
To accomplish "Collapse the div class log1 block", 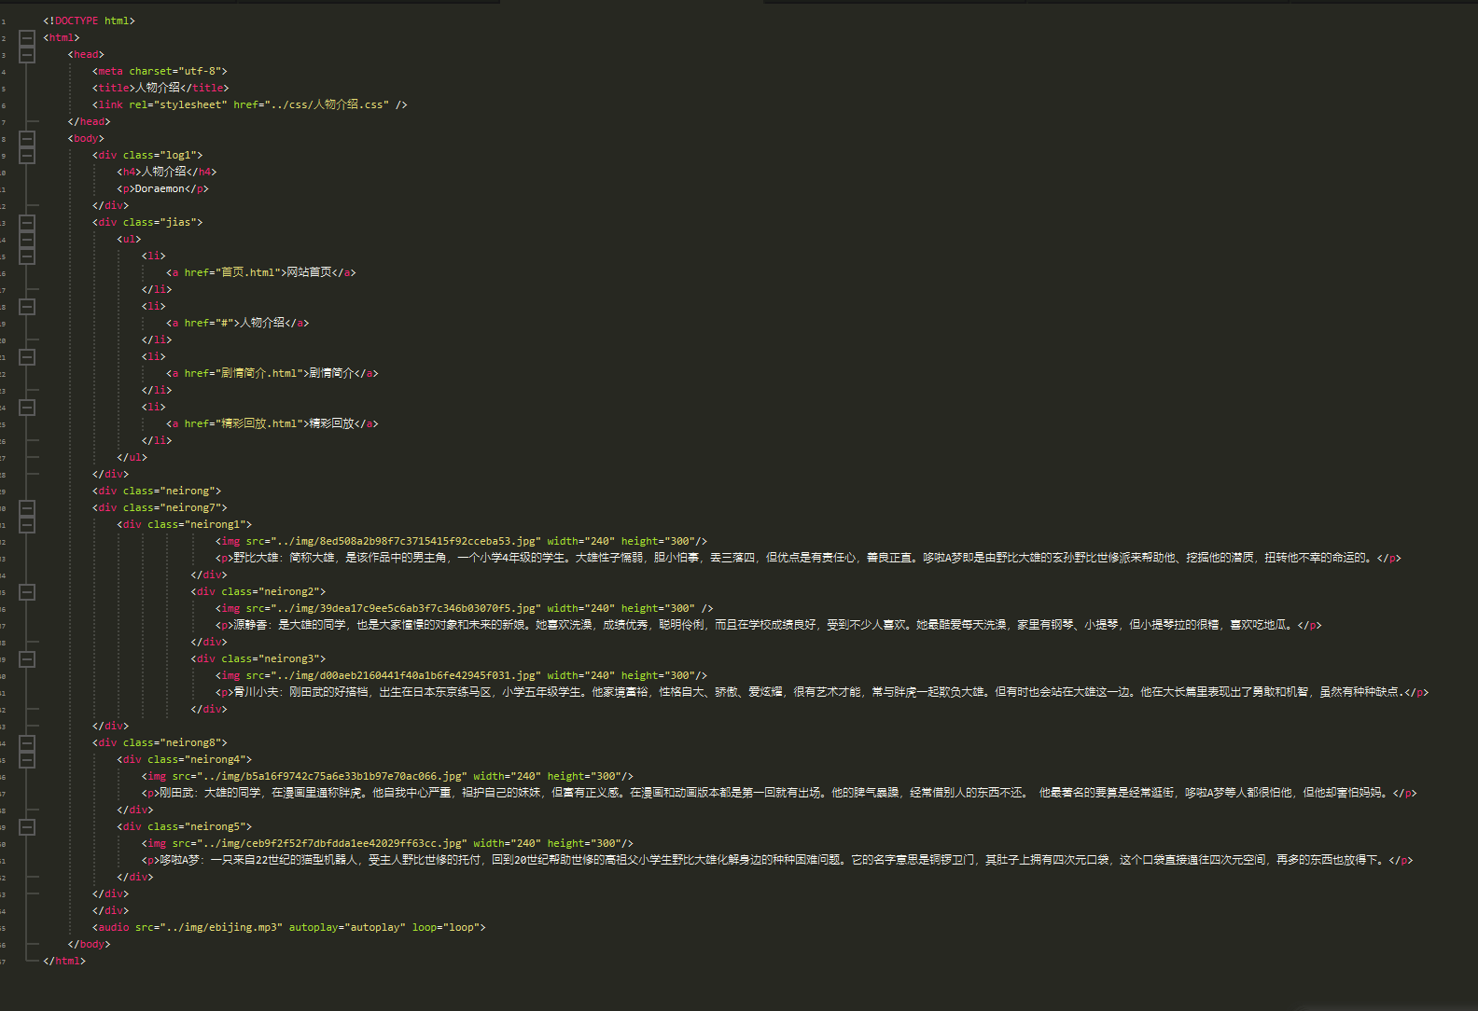I will click(x=27, y=156).
